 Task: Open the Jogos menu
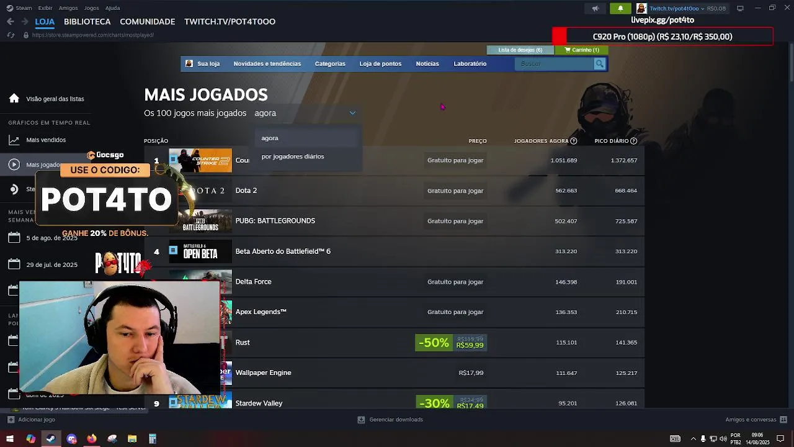click(91, 8)
